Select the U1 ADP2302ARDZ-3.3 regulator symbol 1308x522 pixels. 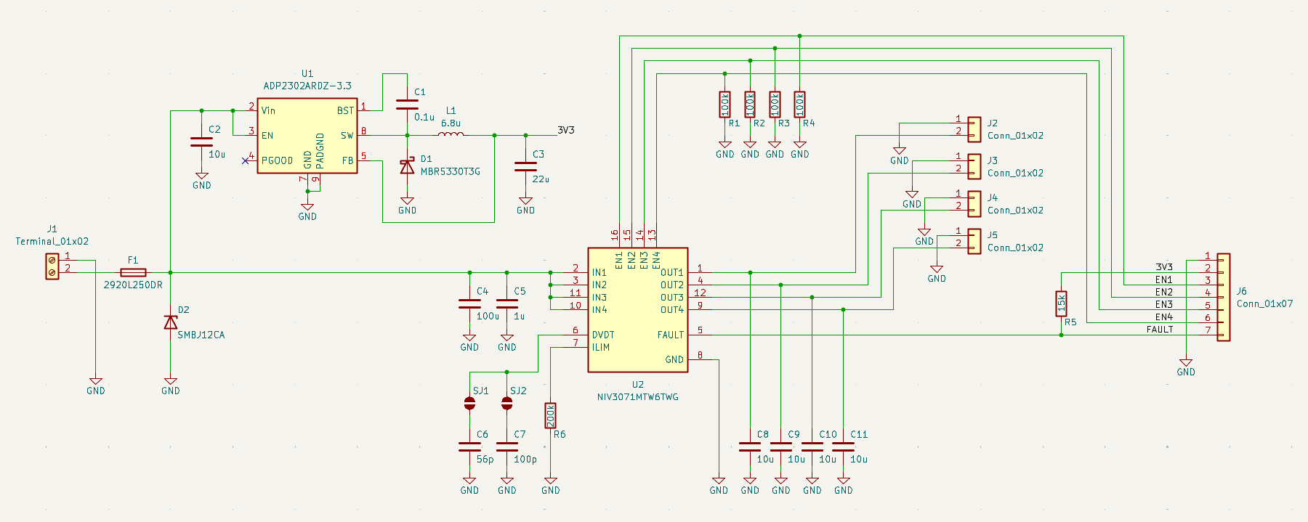coord(307,136)
